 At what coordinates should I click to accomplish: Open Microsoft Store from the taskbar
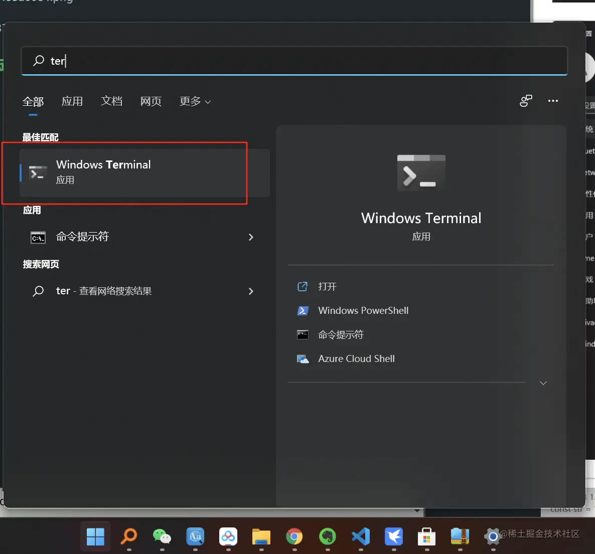[x=427, y=536]
